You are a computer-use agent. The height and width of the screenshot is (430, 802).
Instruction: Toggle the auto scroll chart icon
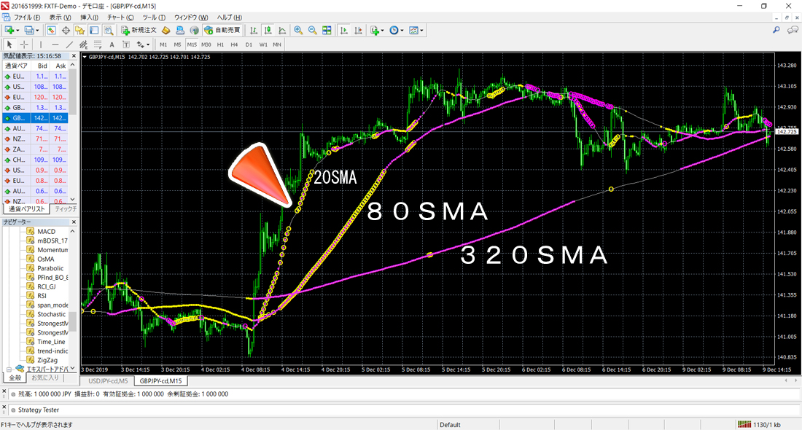343,30
